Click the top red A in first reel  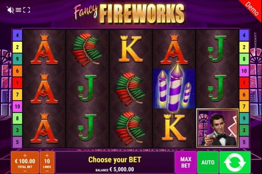(44, 49)
